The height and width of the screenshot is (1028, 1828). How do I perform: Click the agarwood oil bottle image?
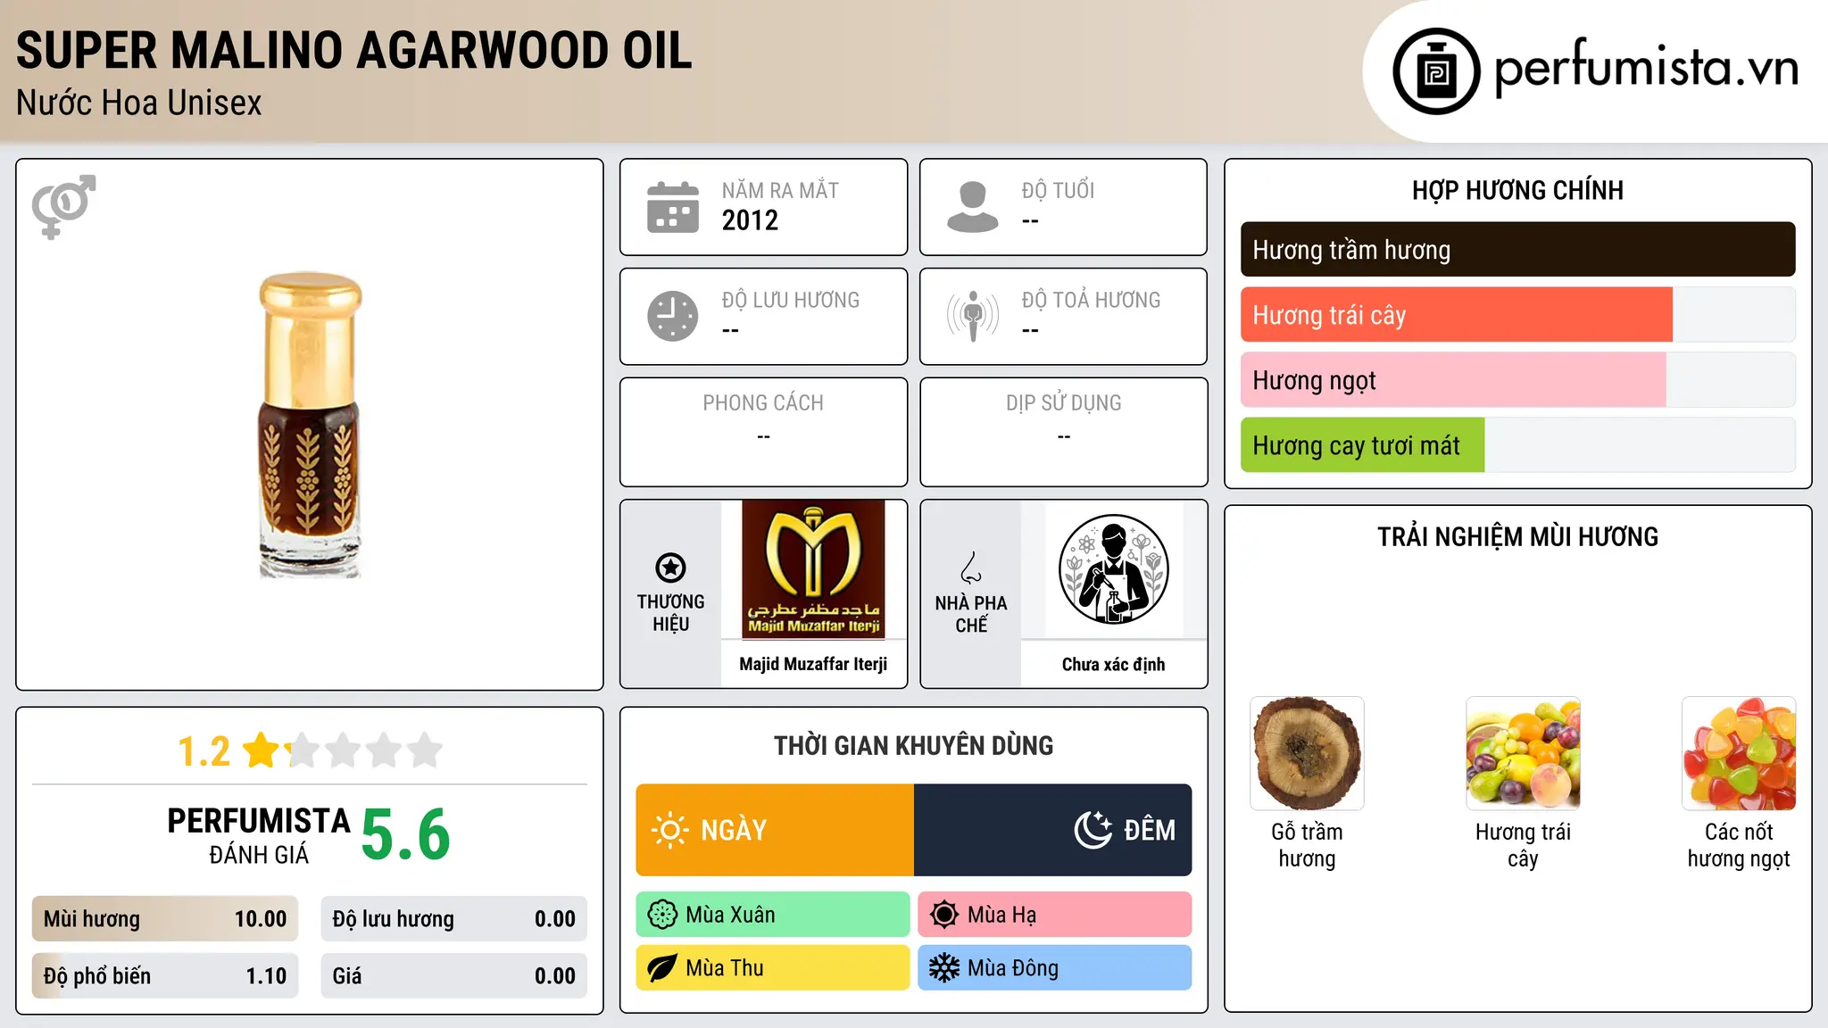(310, 425)
